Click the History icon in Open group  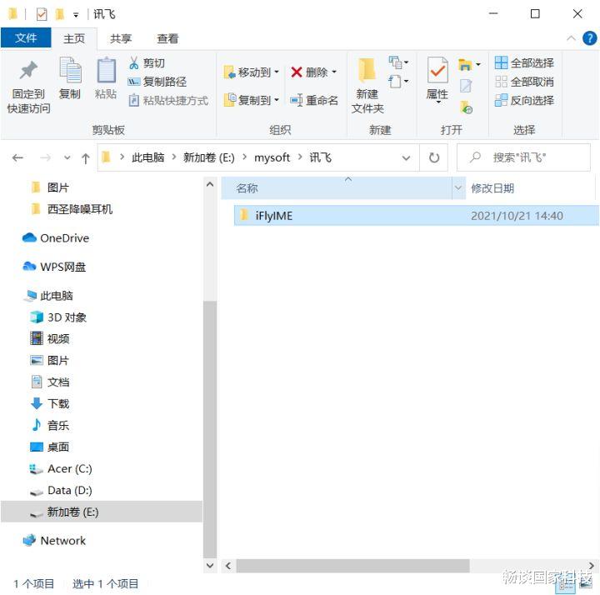tap(466, 107)
